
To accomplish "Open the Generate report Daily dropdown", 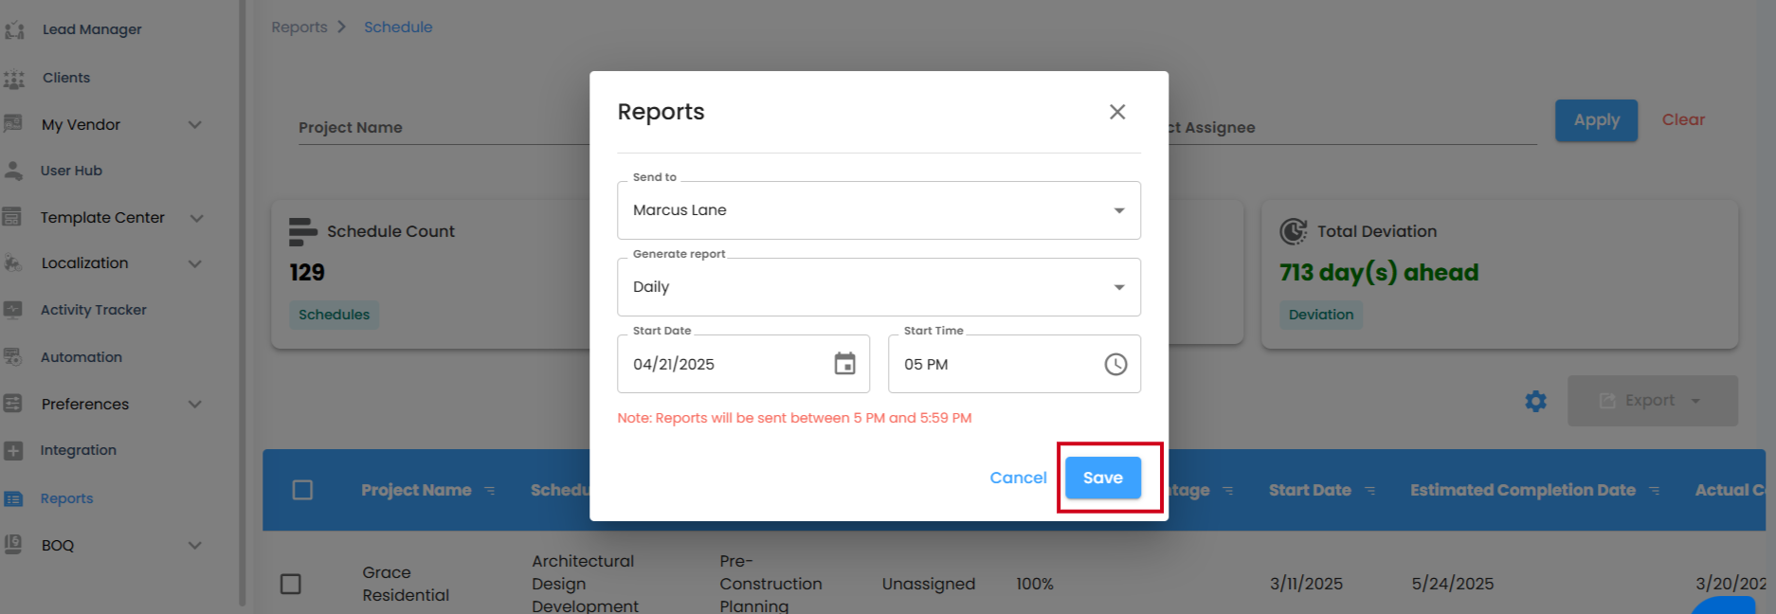I will pos(879,287).
